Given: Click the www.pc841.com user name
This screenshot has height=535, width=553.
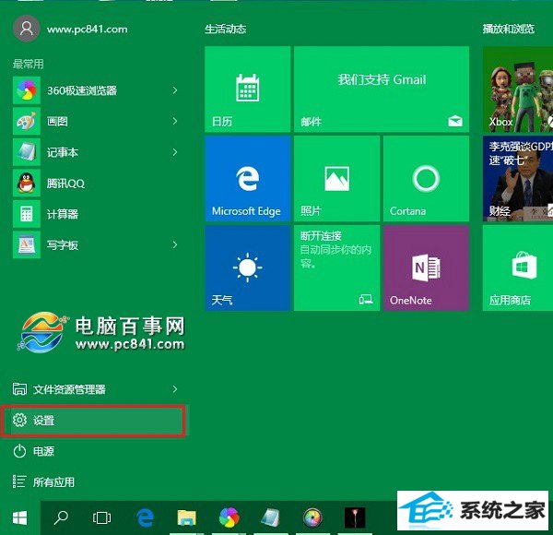Looking at the screenshot, I should [x=88, y=29].
